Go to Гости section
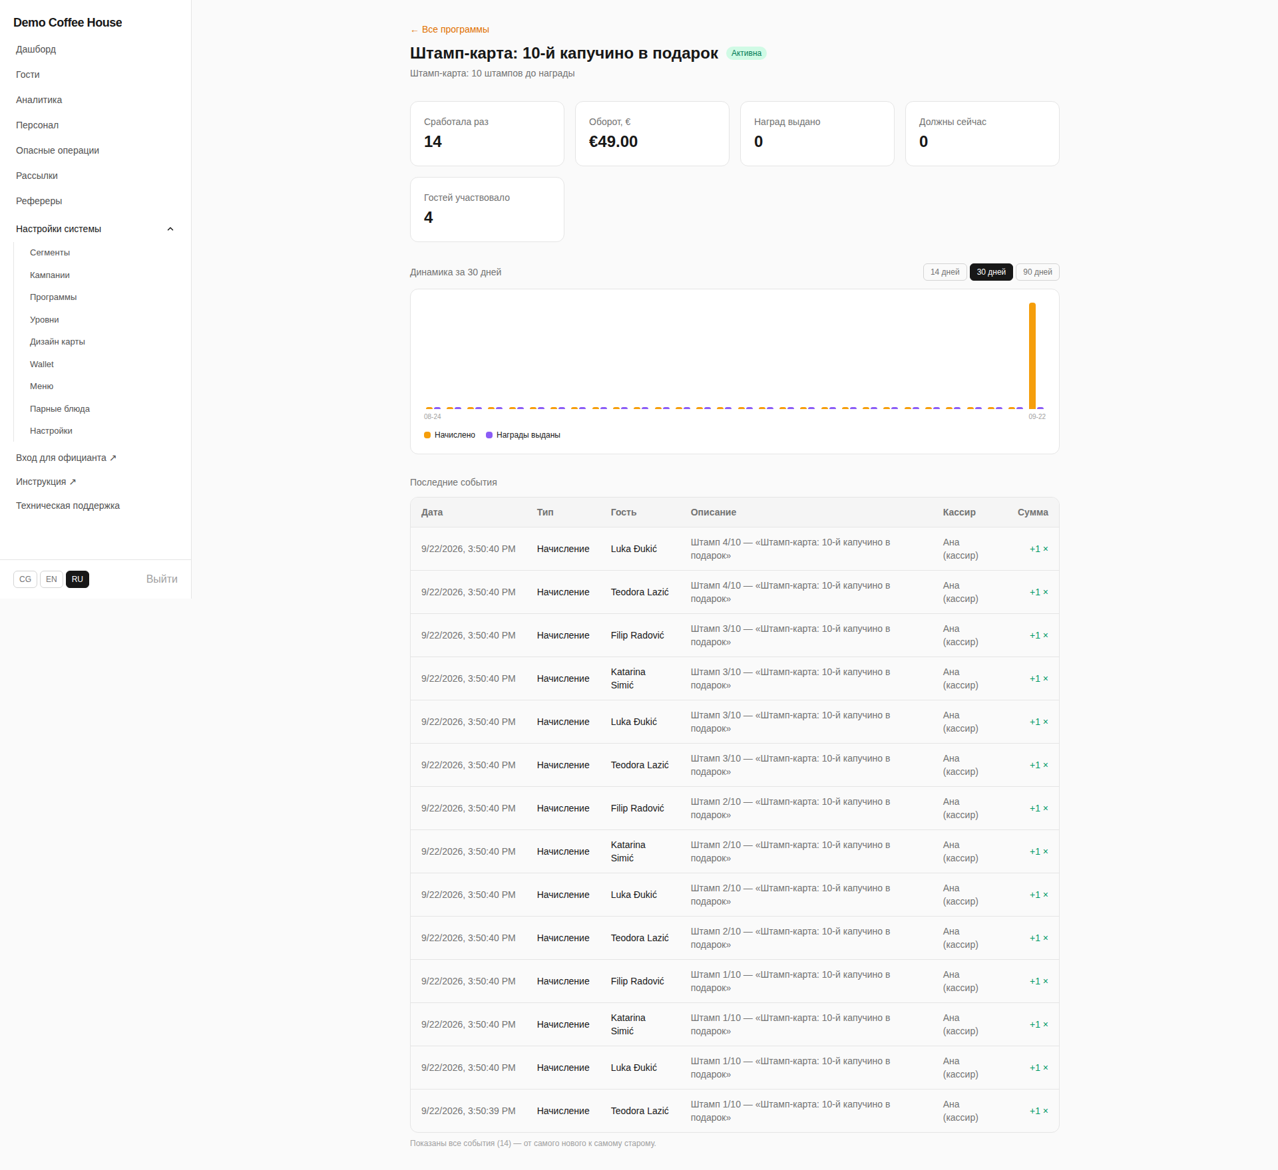This screenshot has height=1170, width=1278. click(28, 74)
